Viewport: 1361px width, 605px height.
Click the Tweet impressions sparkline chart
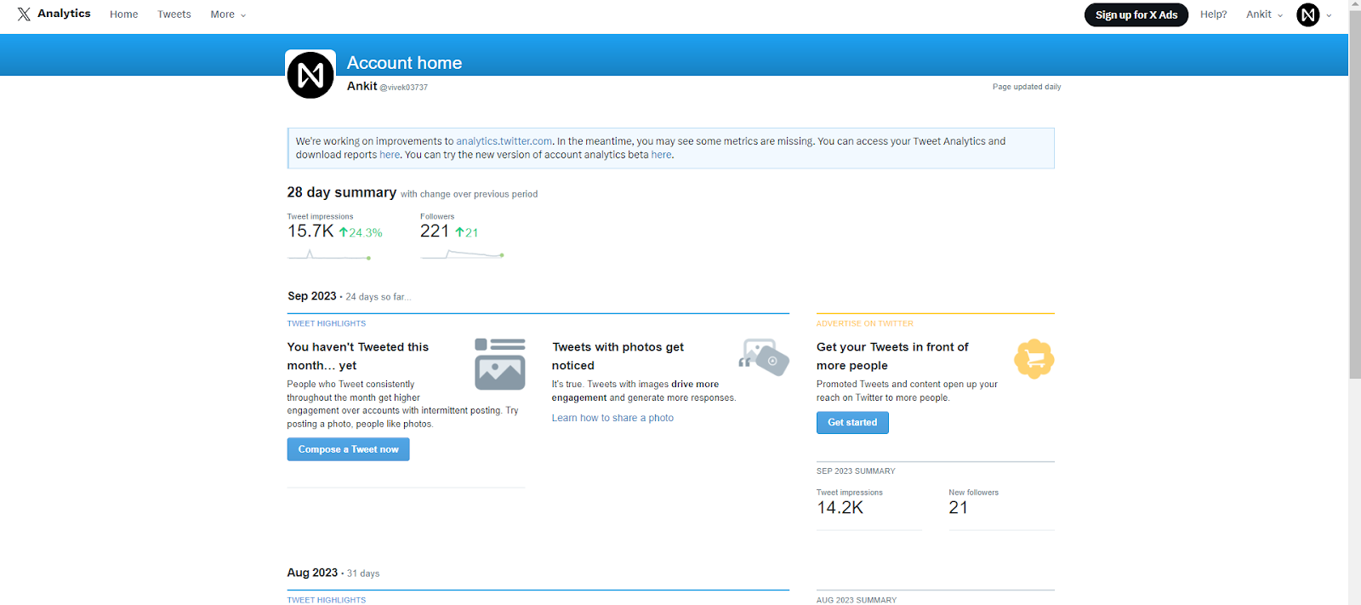coord(329,254)
